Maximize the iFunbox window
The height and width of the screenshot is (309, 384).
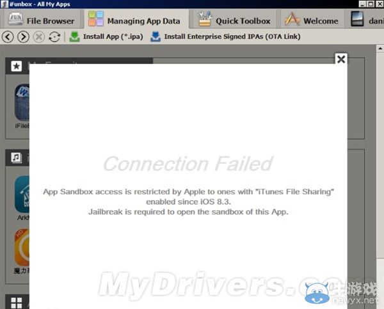coord(371,4)
